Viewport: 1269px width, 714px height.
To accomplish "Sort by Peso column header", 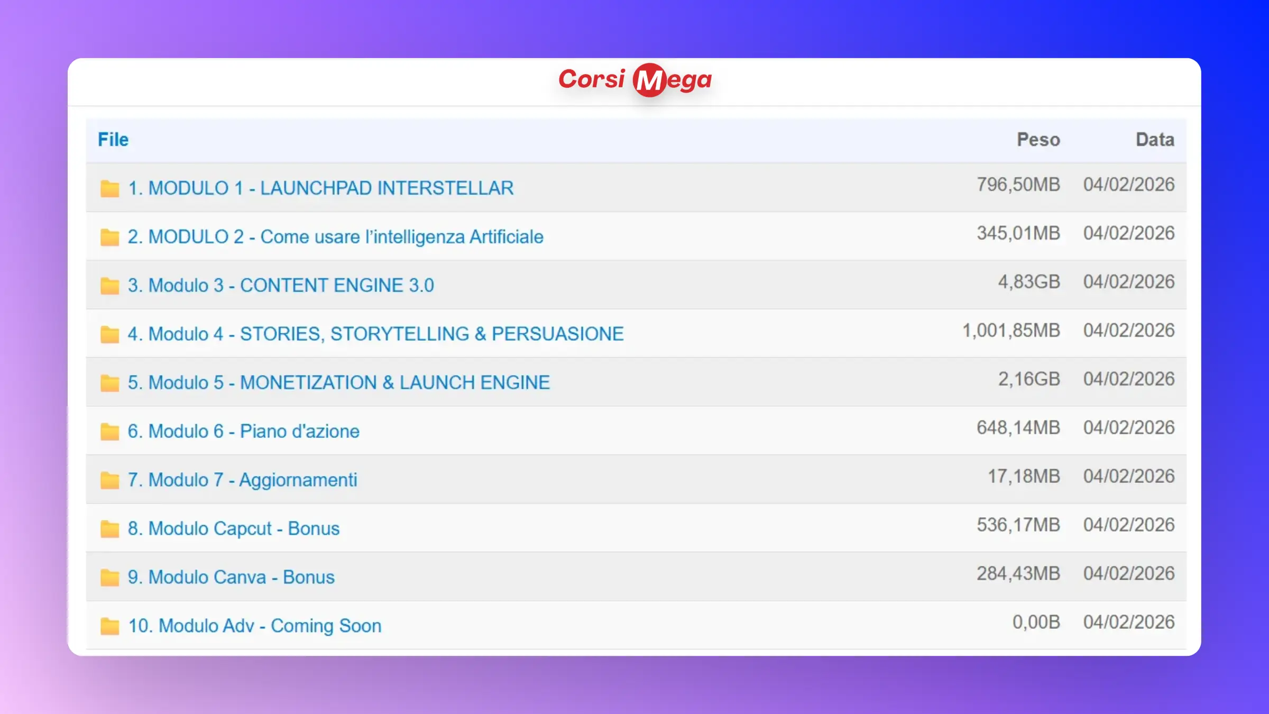I will coord(1038,140).
